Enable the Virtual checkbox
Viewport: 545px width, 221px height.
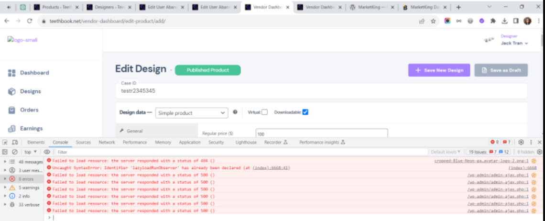264,112
